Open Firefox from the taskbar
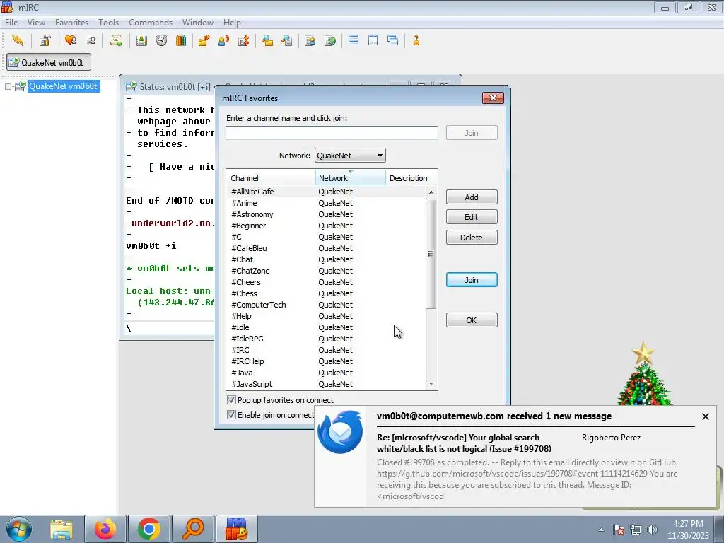724x543 pixels. (105, 529)
